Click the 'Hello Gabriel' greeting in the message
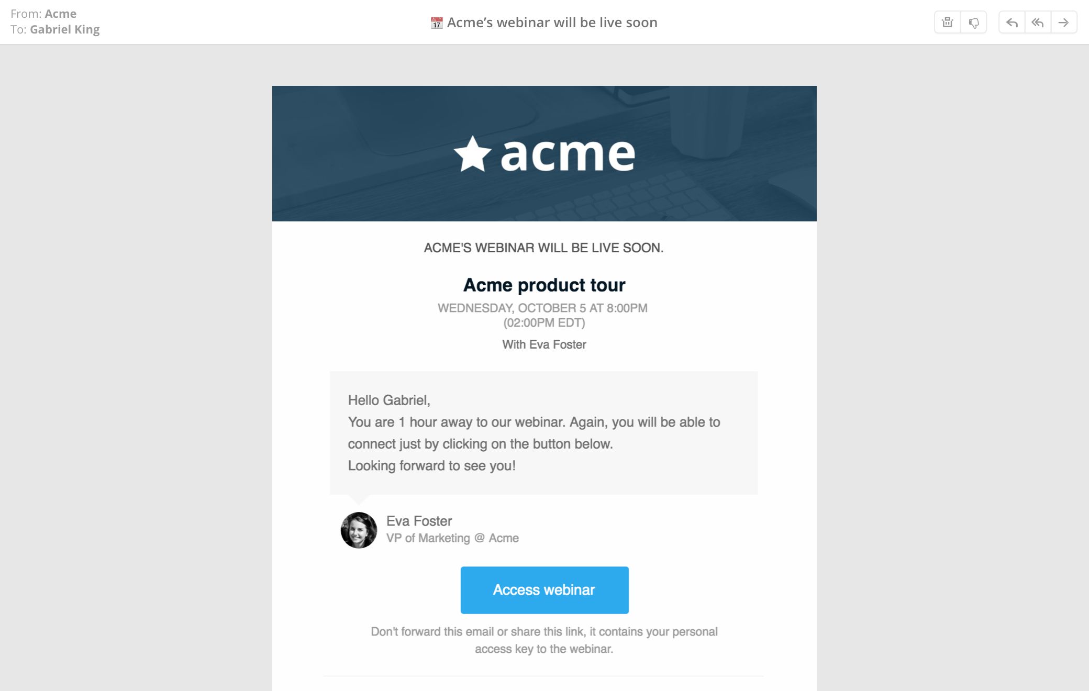The height and width of the screenshot is (691, 1089). [x=389, y=400]
